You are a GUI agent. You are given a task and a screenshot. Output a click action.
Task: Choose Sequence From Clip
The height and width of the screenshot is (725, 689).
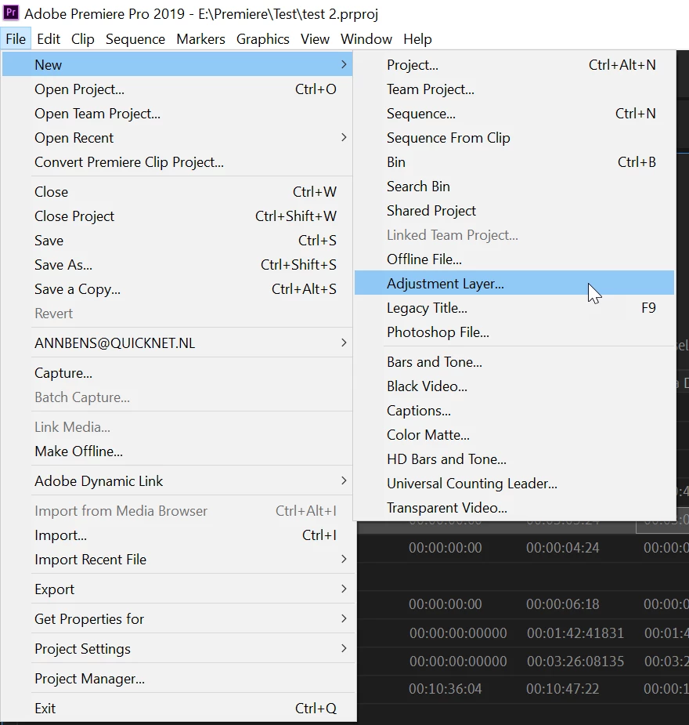(x=514, y=138)
